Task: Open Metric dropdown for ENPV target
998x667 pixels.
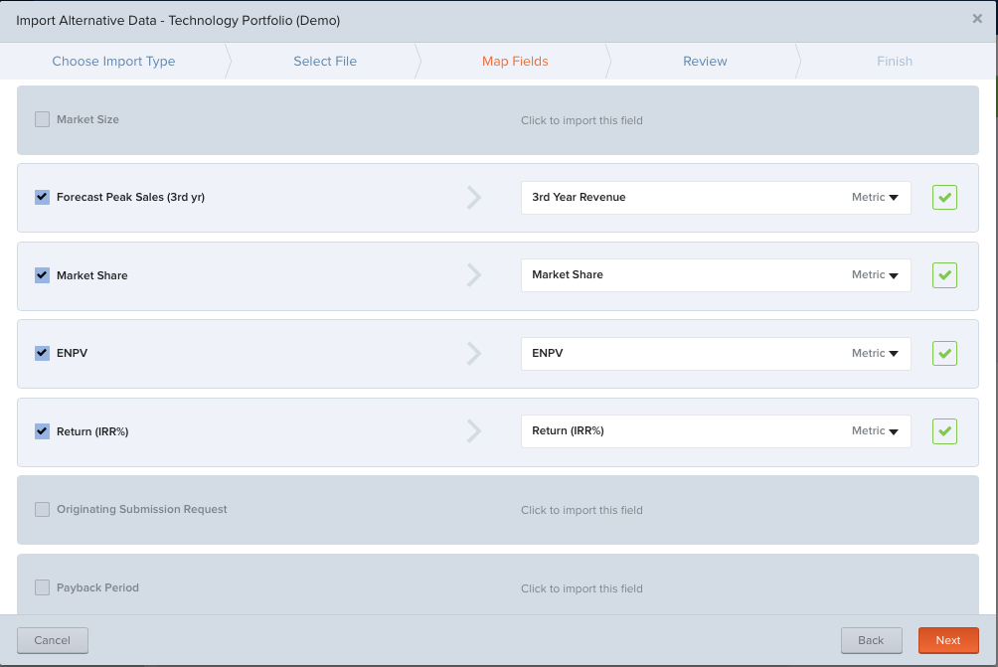Action: pos(875,353)
